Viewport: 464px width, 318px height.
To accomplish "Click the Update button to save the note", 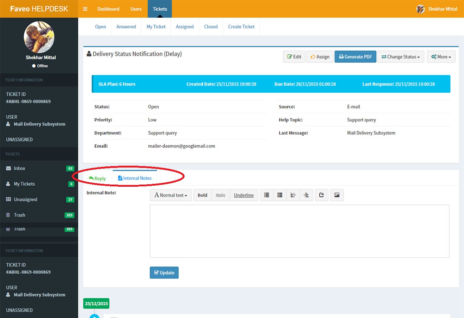I will pyautogui.click(x=164, y=272).
